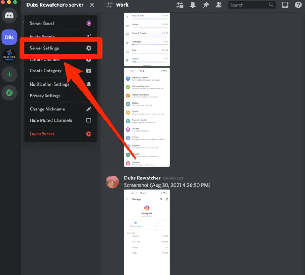Select Server Boost menu item
This screenshot has height=275, width=305.
point(61,23)
